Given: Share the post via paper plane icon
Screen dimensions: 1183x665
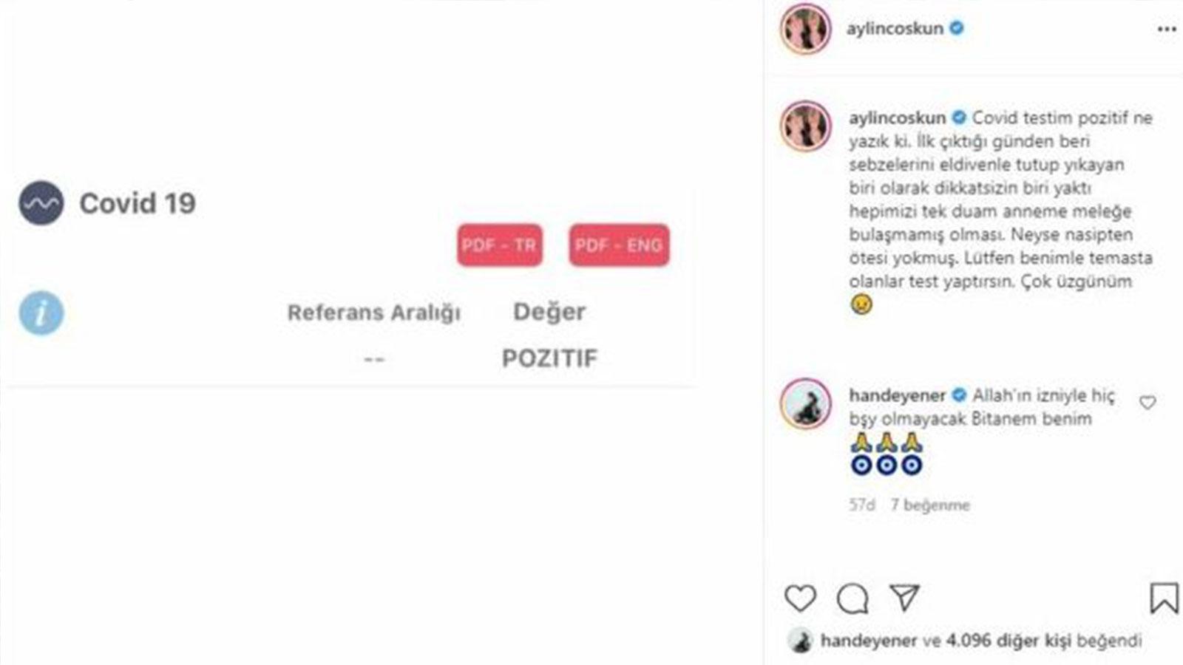Looking at the screenshot, I should [x=904, y=598].
